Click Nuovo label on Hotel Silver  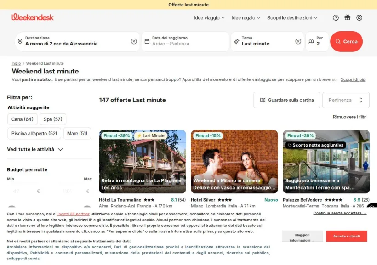pyautogui.click(x=271, y=200)
